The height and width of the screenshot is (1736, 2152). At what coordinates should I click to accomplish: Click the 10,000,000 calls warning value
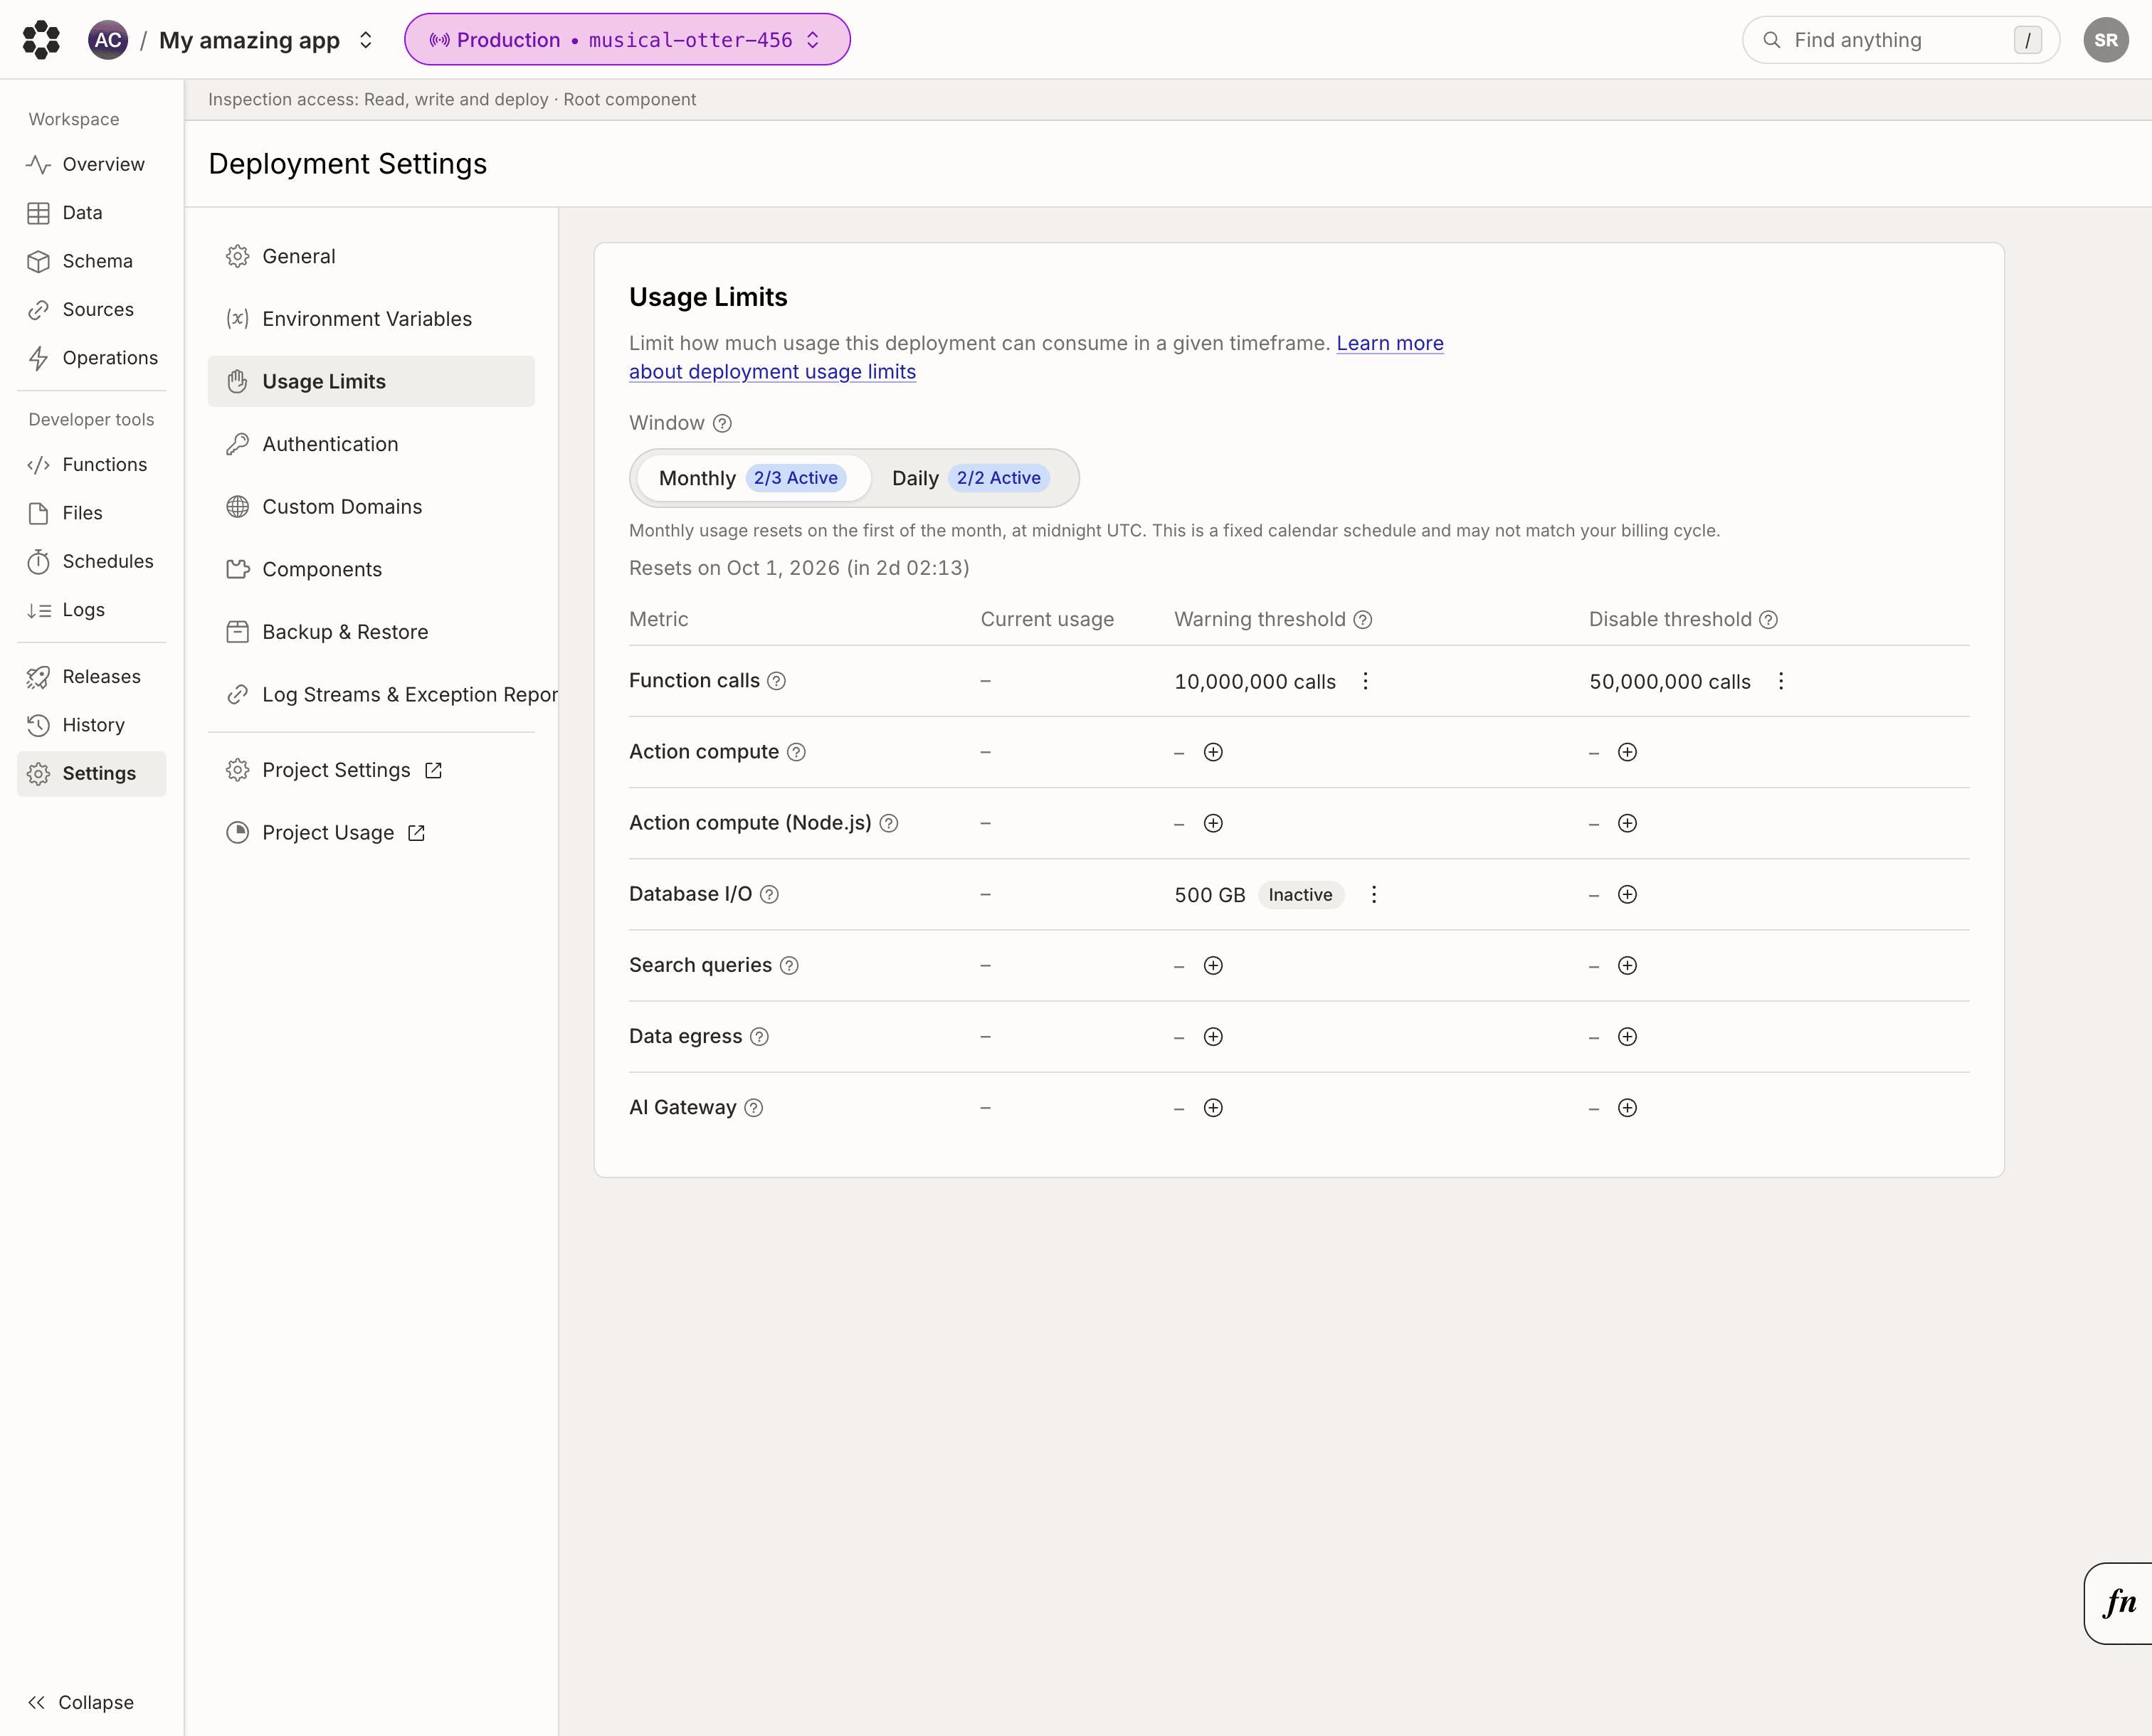(x=1255, y=682)
